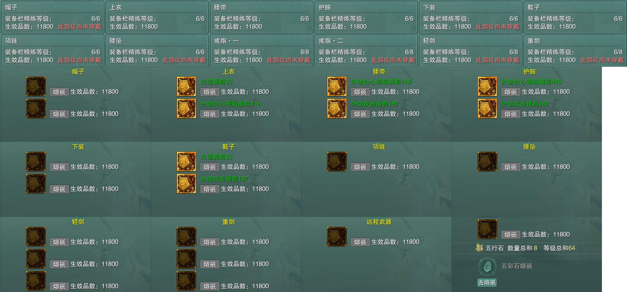Click the 五彩石熔嵌 stone icon

[487, 266]
